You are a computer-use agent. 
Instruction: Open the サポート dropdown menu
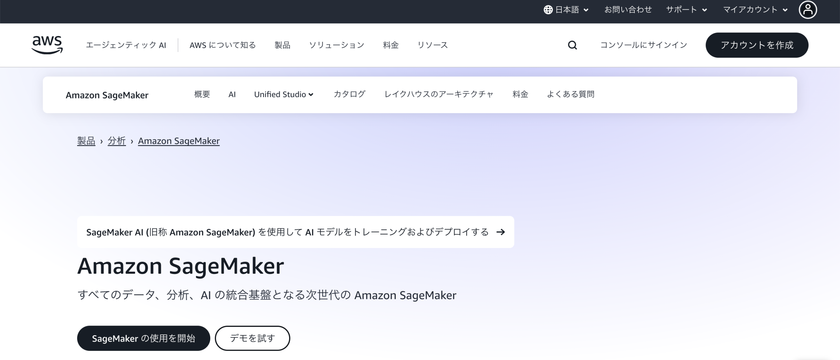(686, 10)
